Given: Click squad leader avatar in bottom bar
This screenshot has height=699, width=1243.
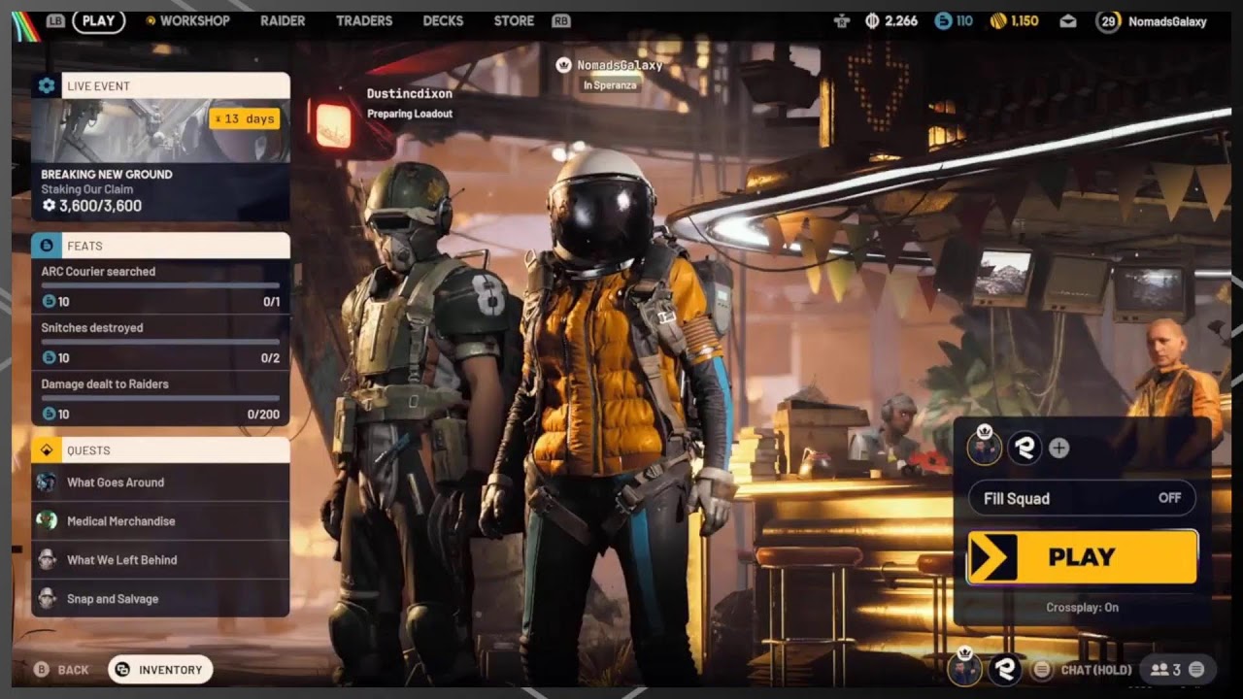Looking at the screenshot, I should (964, 668).
